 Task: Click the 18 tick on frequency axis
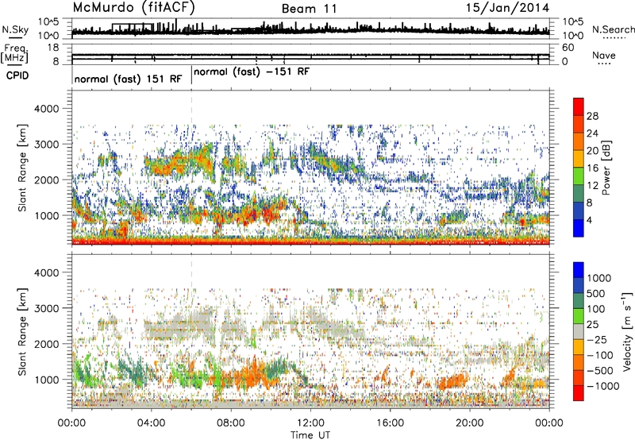pos(53,48)
